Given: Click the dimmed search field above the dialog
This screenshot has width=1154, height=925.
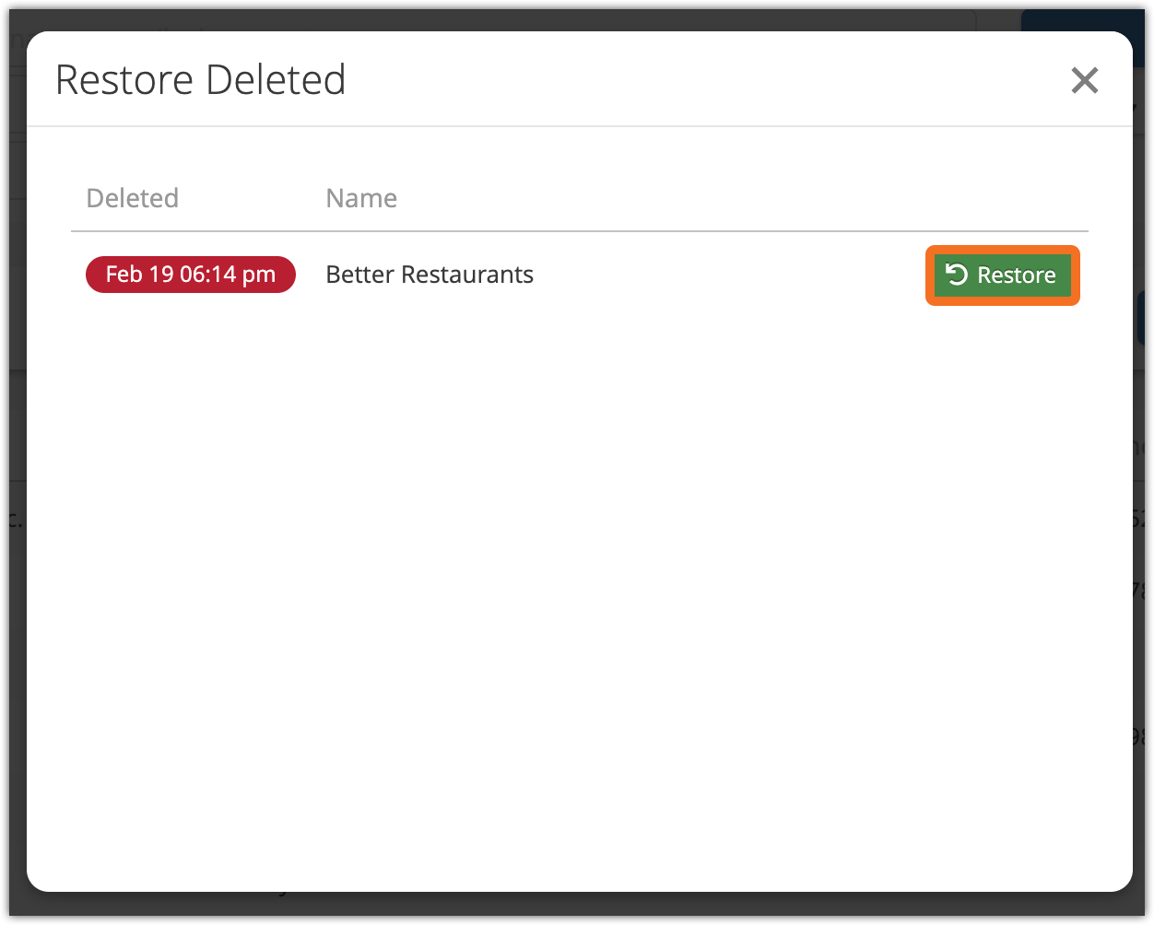Looking at the screenshot, I should pyautogui.click(x=553, y=20).
